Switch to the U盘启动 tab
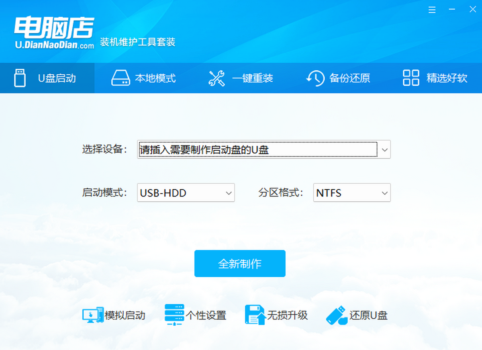This screenshot has width=482, height=350. tap(47, 78)
